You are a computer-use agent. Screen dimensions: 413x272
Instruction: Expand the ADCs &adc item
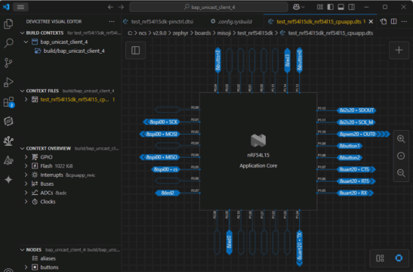pyautogui.click(x=26, y=193)
